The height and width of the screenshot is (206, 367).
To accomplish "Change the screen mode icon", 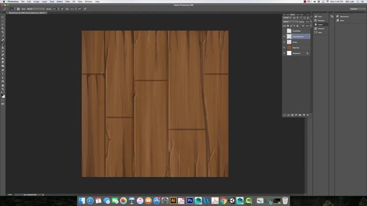I will (x=3, y=104).
